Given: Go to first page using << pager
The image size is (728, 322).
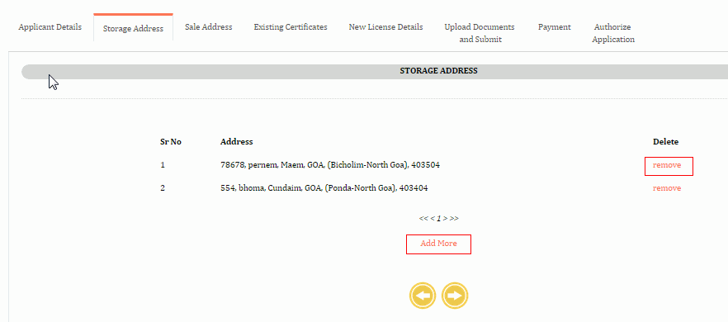Looking at the screenshot, I should click(x=423, y=218).
